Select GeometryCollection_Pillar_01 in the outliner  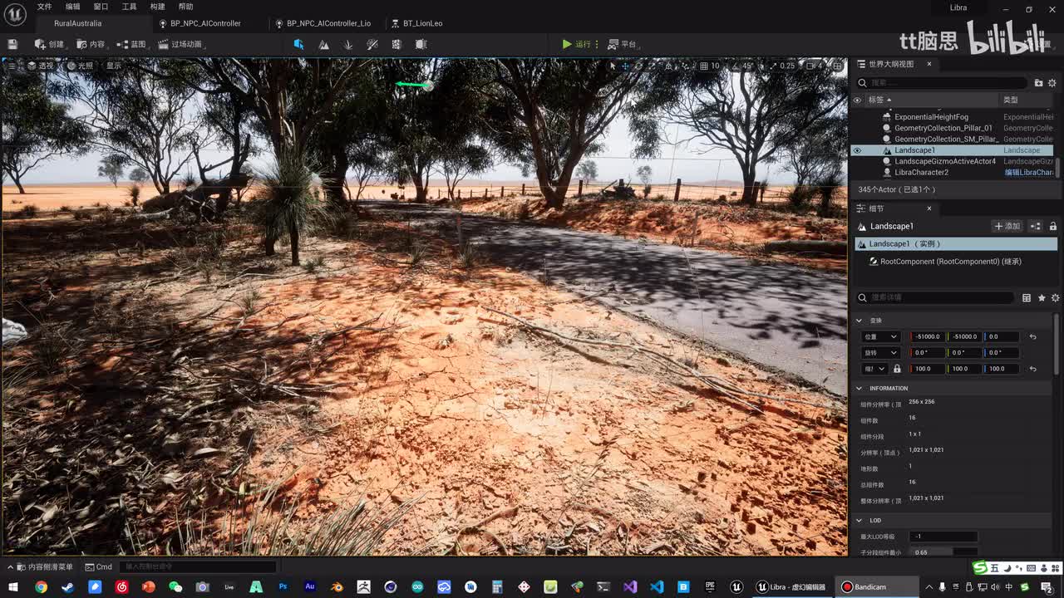[943, 128]
